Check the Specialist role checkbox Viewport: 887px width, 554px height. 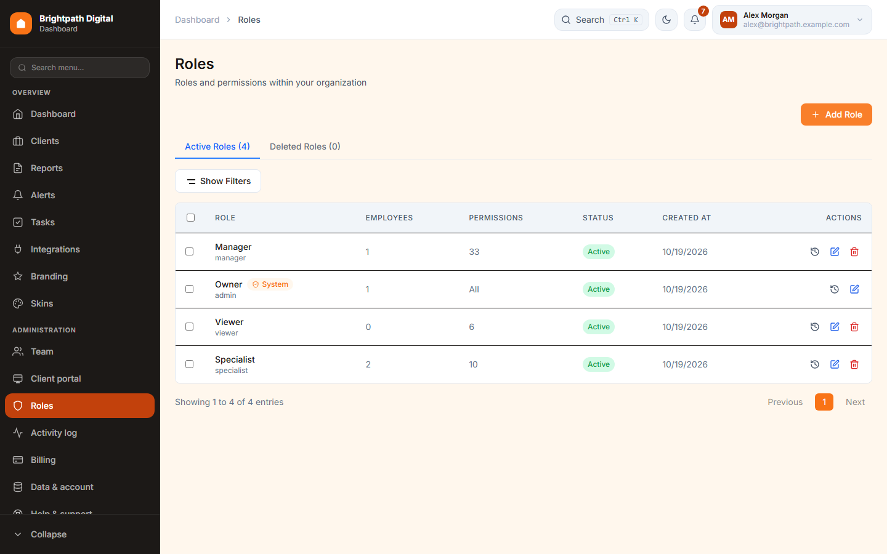coord(190,364)
